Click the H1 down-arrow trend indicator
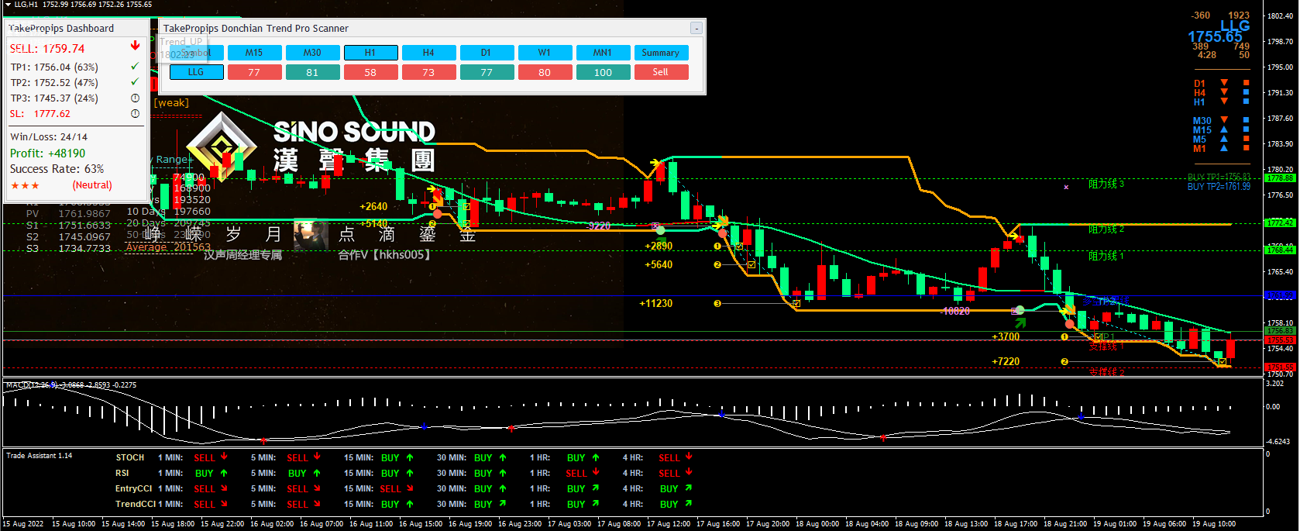This screenshot has width=1300, height=531. tap(1224, 101)
